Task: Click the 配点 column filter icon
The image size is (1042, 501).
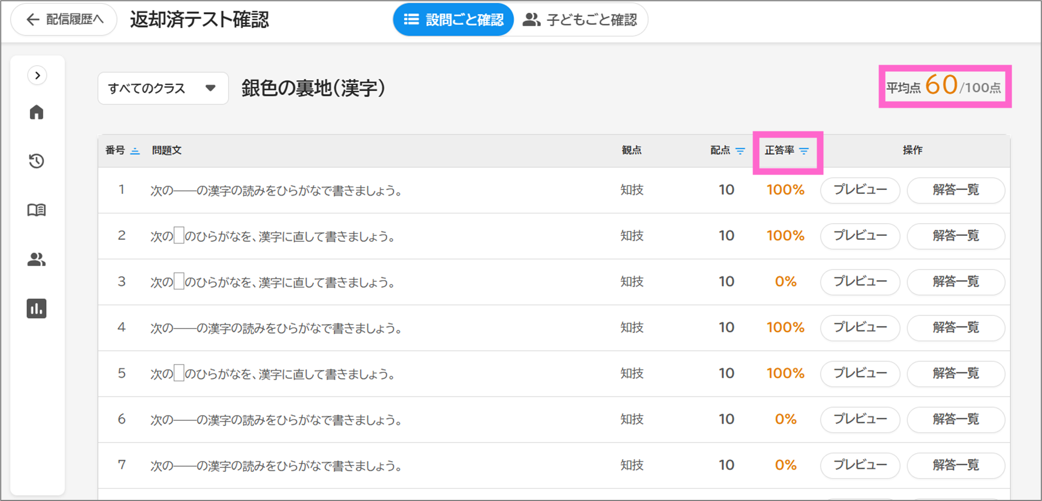Action: tap(740, 151)
